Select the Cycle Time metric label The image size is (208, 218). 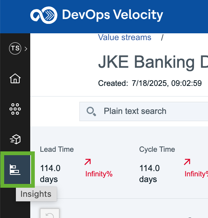[x=157, y=149]
